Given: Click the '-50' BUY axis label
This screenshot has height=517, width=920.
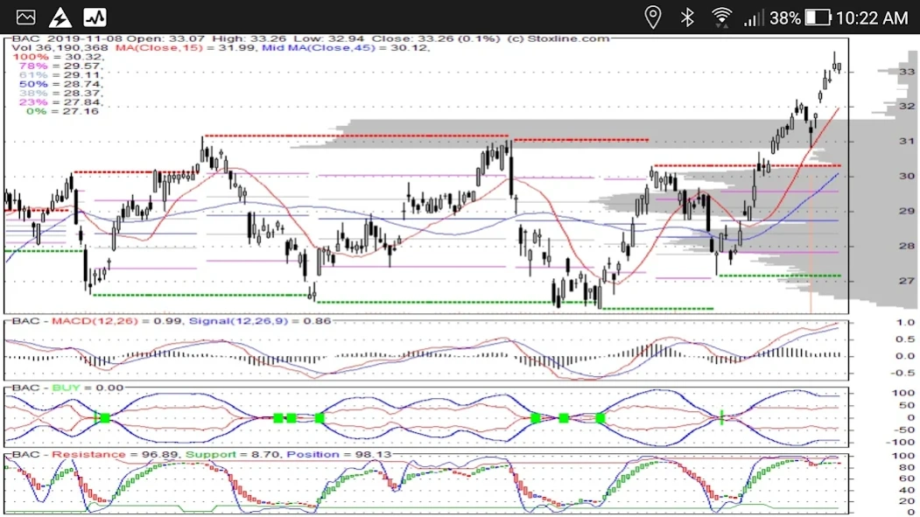Looking at the screenshot, I should 904,430.
